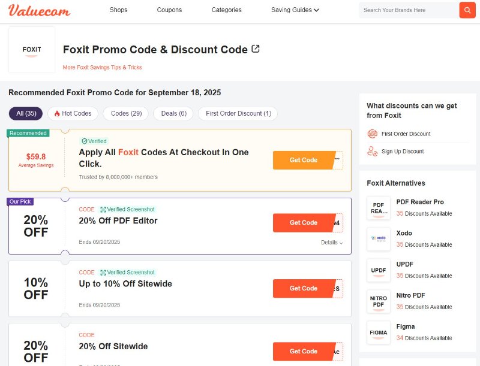Open the Shops menu item

point(118,10)
